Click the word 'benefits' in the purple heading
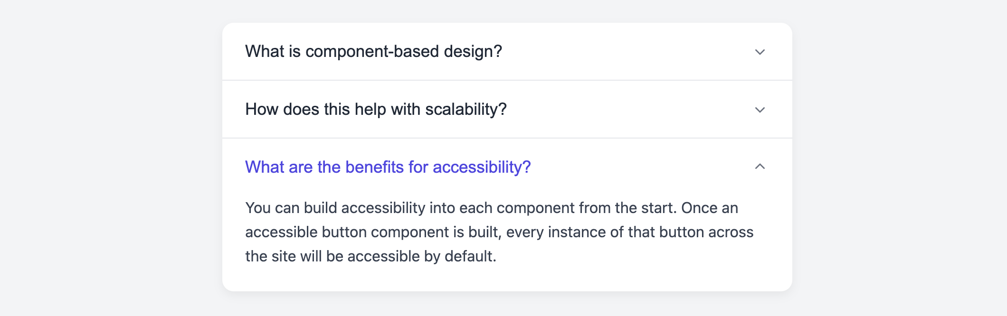The height and width of the screenshot is (316, 1007). coord(374,167)
